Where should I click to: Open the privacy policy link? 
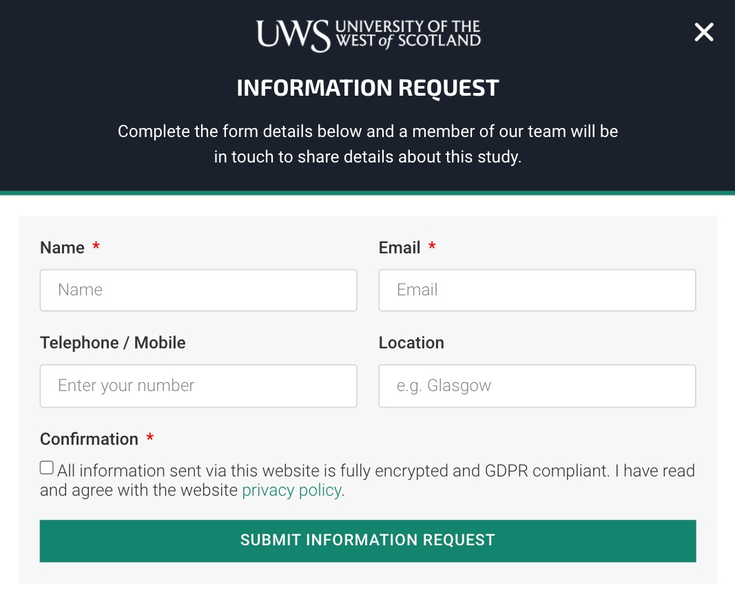pyautogui.click(x=291, y=490)
